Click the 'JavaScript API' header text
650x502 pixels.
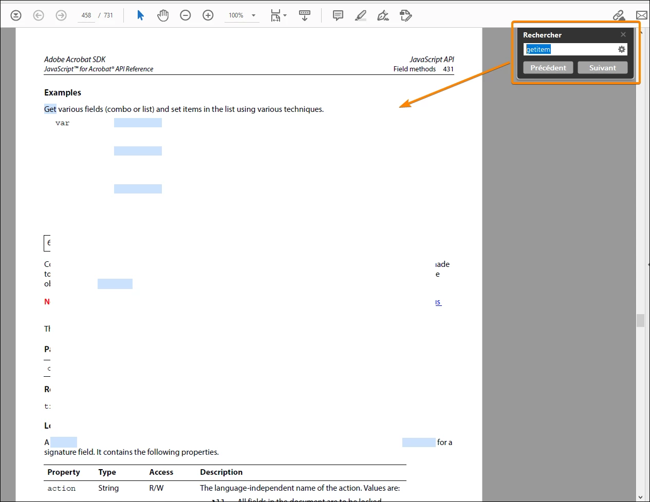point(432,60)
